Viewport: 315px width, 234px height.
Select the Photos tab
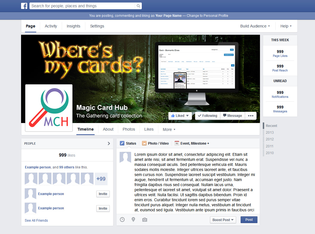pos(129,129)
